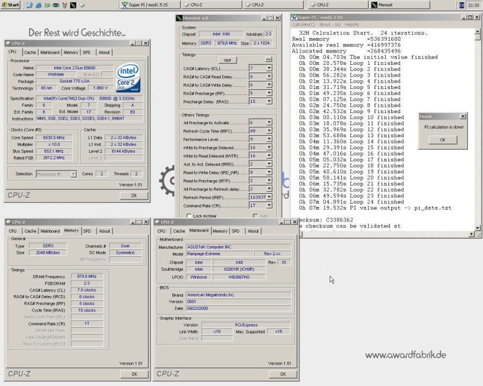Click OK in the CPU-Z memory window
Viewport: 483px width, 386px height.
134,374
